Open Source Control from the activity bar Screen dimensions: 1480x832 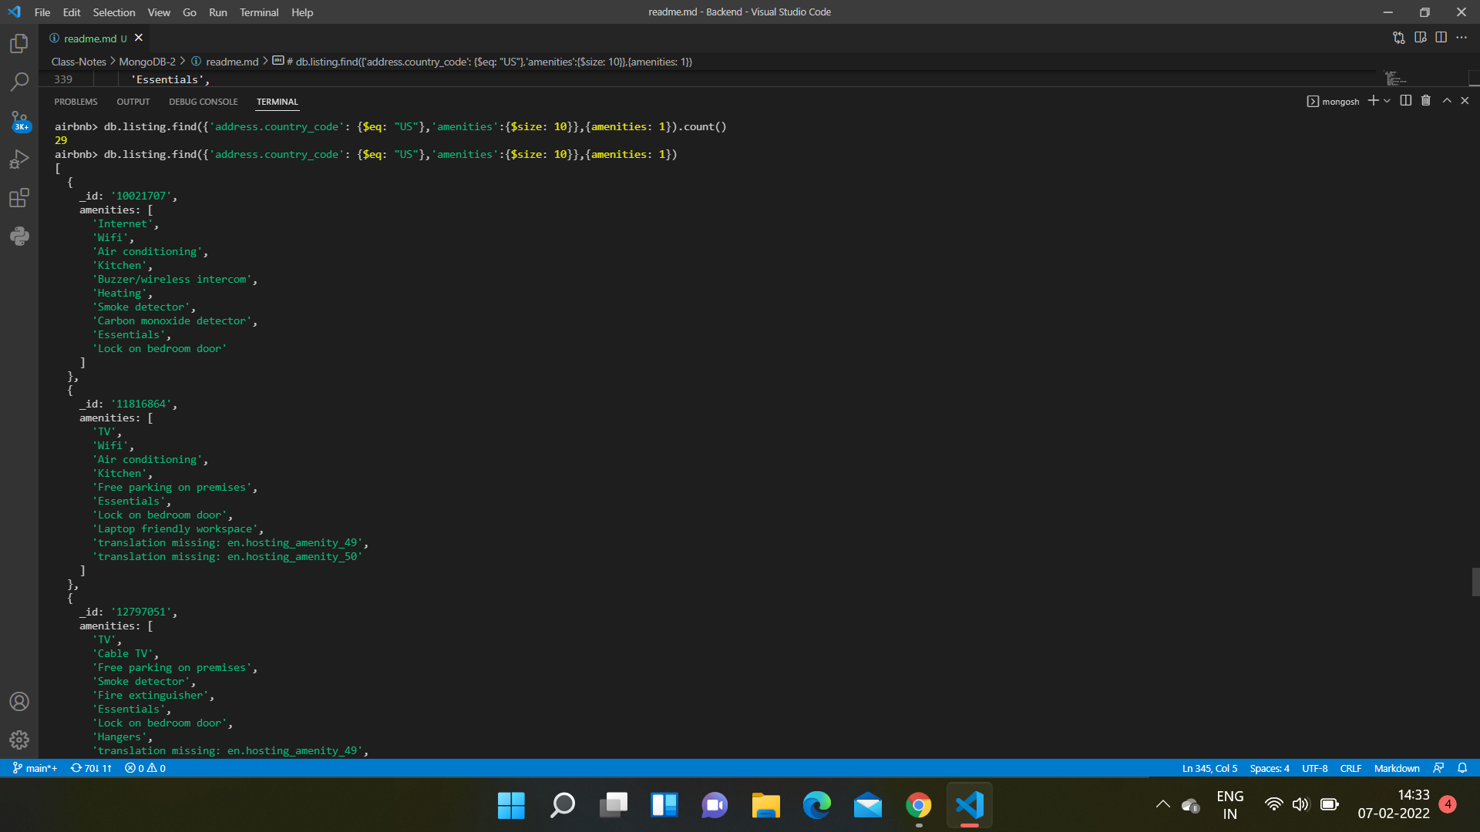[x=18, y=121]
